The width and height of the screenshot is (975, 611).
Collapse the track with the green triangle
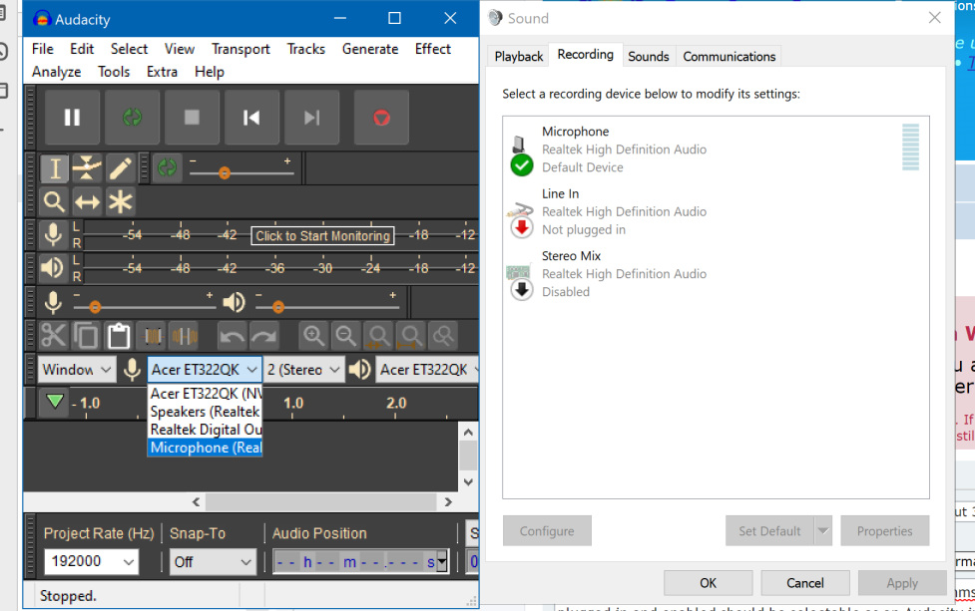point(55,403)
